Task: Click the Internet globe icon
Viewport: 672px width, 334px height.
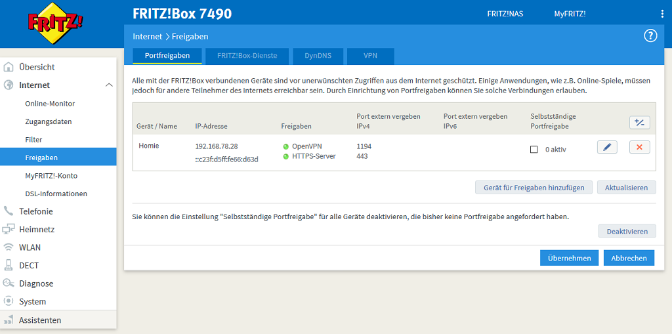Action: (8, 85)
